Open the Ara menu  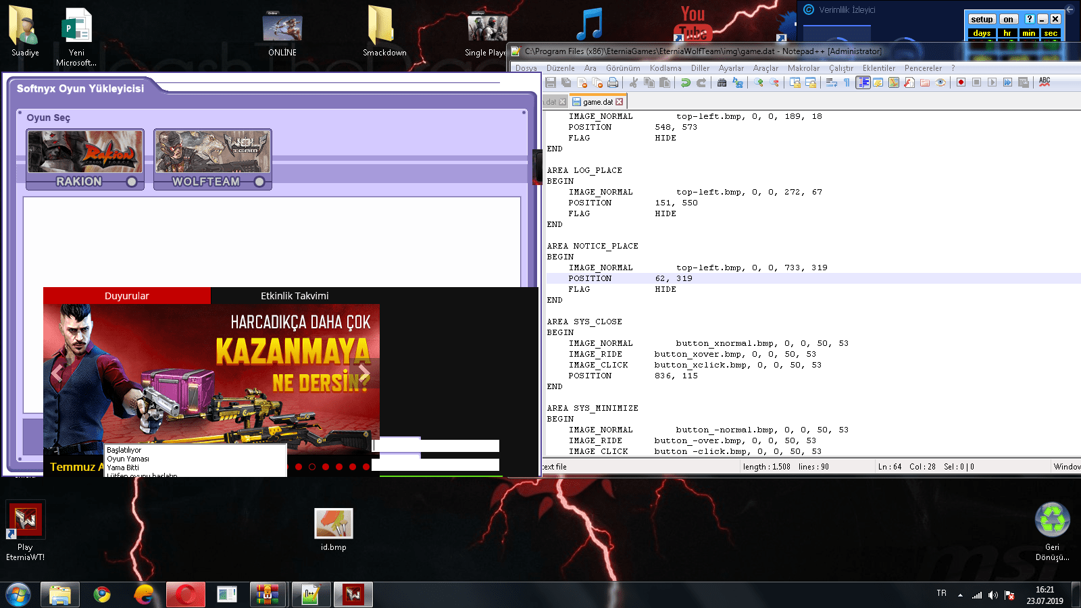(590, 68)
